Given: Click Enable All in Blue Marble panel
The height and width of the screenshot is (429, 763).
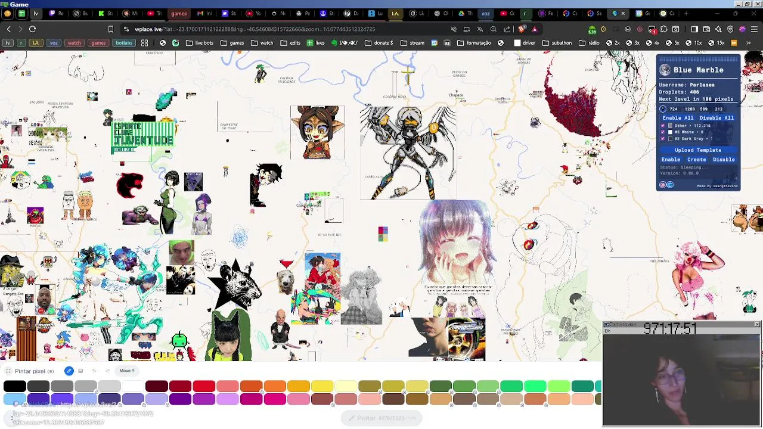Looking at the screenshot, I should (678, 118).
